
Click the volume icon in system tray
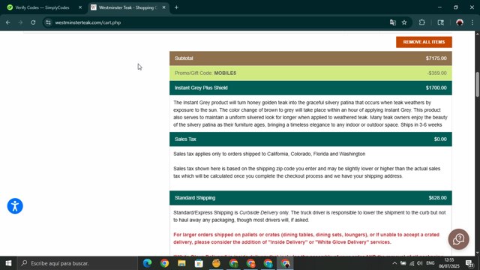[420, 263]
